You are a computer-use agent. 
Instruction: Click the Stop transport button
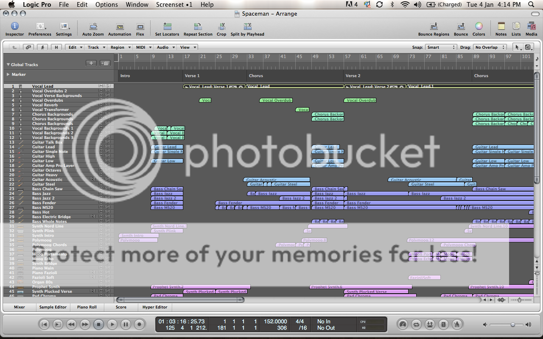[x=98, y=325]
